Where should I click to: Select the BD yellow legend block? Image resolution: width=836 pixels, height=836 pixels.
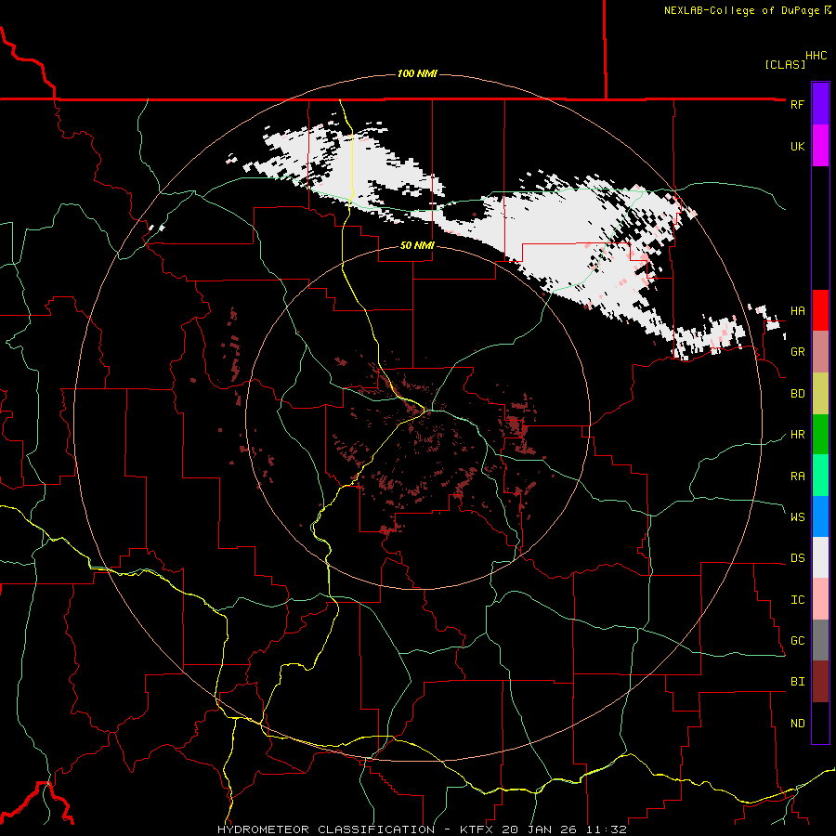click(x=820, y=393)
